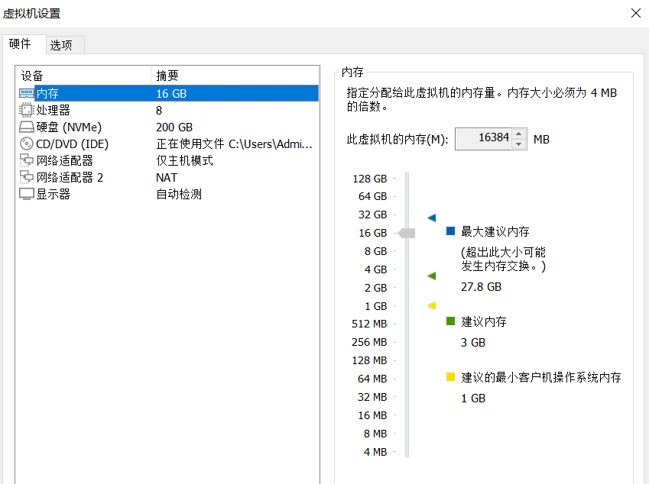
Task: Click the display monitor icon
Action: tap(27, 194)
